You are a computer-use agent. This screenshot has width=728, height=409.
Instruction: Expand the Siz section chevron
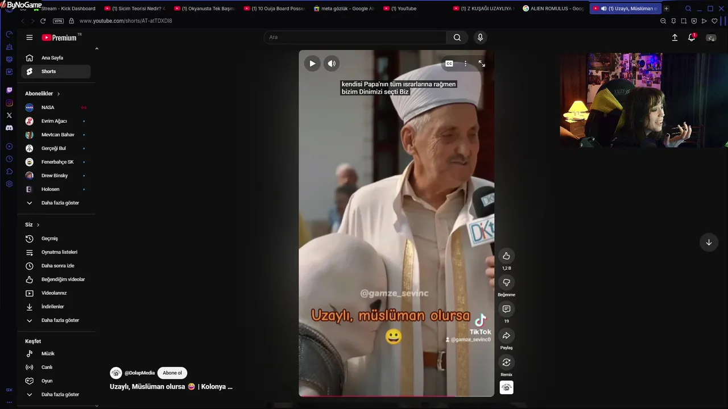(38, 225)
